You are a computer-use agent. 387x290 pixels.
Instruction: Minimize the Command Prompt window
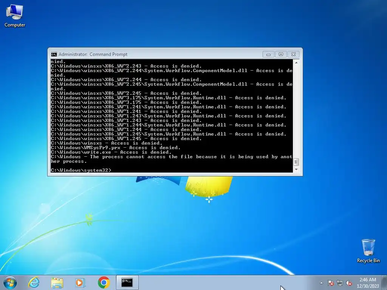pos(268,54)
